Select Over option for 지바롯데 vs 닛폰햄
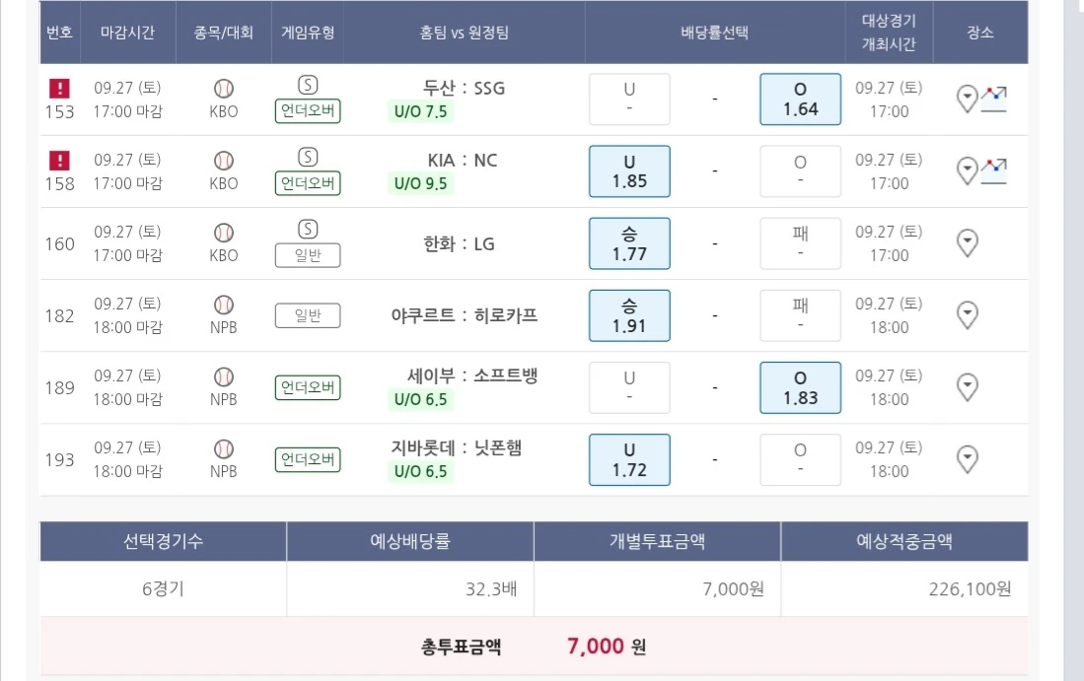This screenshot has height=681, width=1084. (800, 459)
